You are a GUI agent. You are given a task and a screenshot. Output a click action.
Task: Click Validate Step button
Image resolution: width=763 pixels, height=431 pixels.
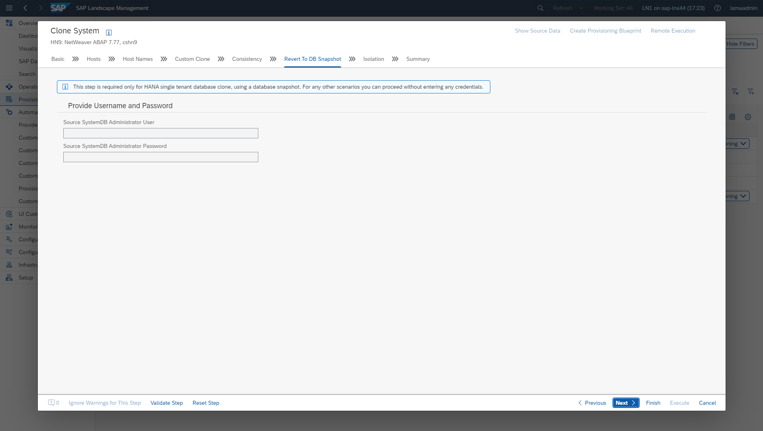(167, 403)
